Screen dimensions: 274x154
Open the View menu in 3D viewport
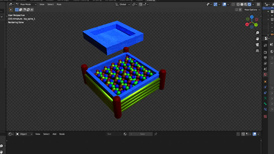[42, 4]
